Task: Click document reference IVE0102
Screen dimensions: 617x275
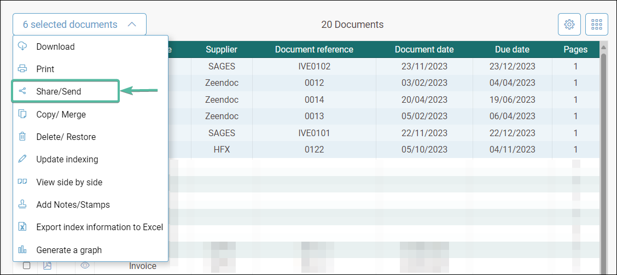Action: (x=314, y=67)
